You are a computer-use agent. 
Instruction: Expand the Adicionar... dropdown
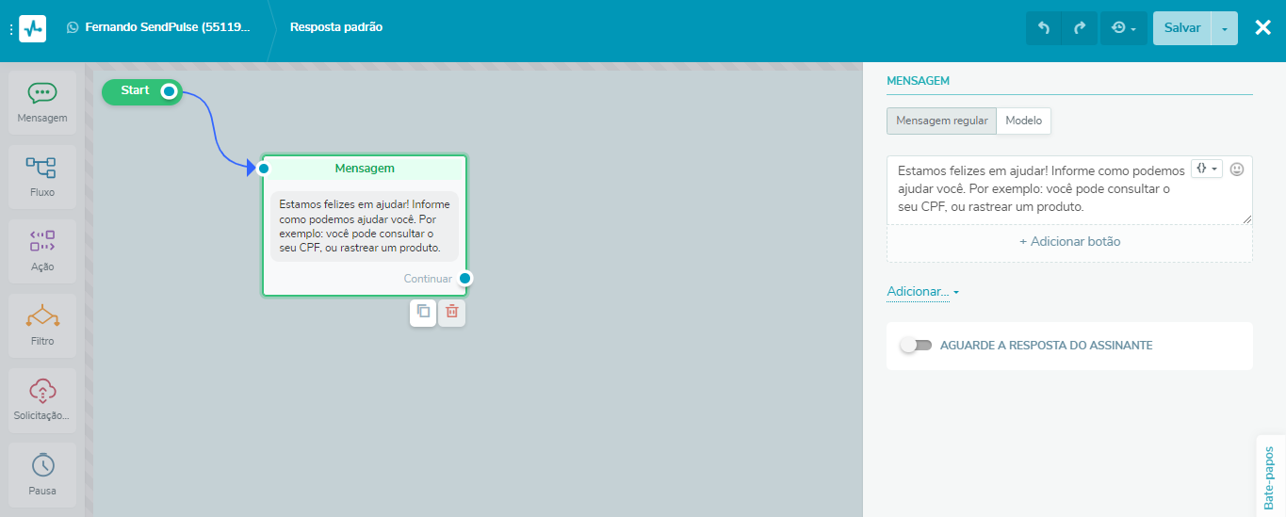pos(922,292)
